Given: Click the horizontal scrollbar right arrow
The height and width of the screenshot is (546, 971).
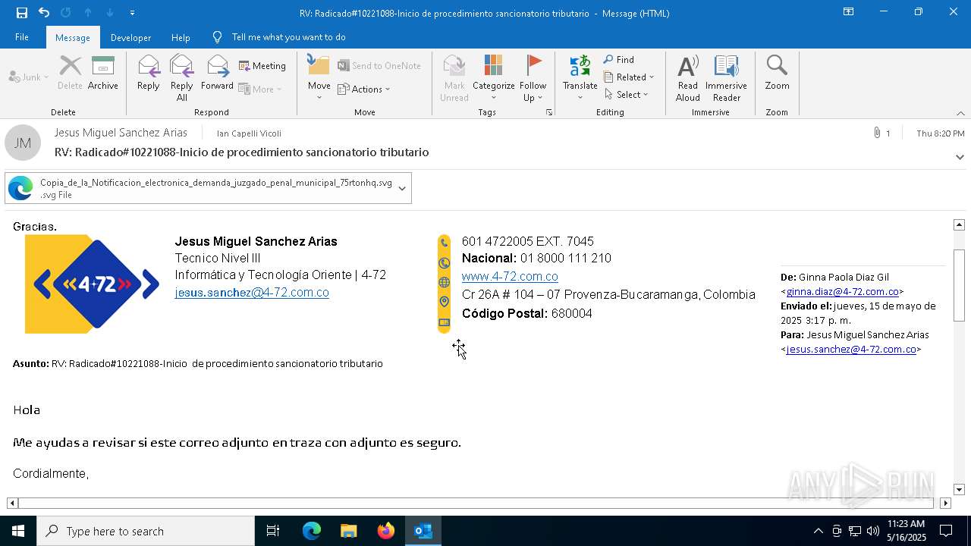Looking at the screenshot, I should click(x=945, y=503).
